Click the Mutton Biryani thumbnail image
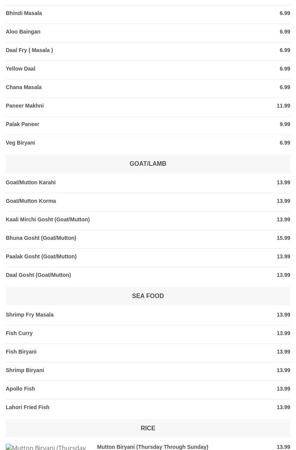 point(46,447)
